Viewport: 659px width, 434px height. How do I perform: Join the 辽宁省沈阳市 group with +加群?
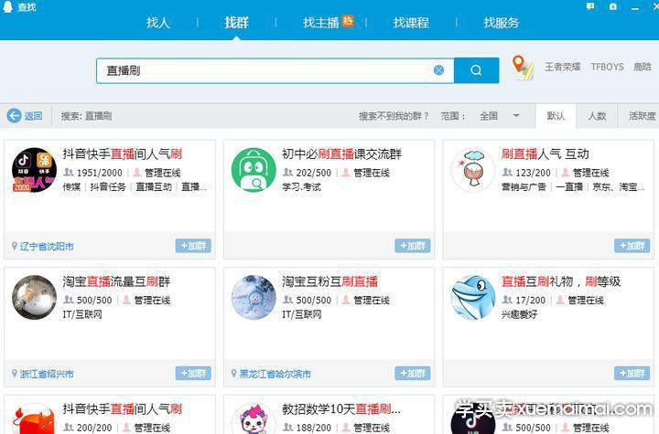193,246
